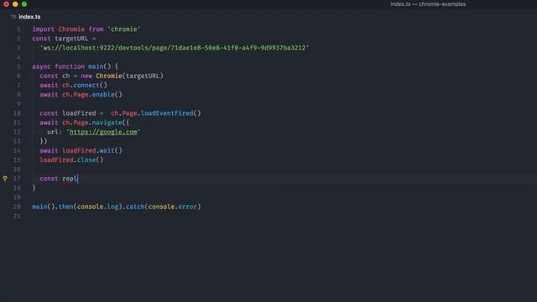Viewport: 537px width, 302px height.
Task: Click 'connect' method on line 7
Action: pyautogui.click(x=86, y=86)
